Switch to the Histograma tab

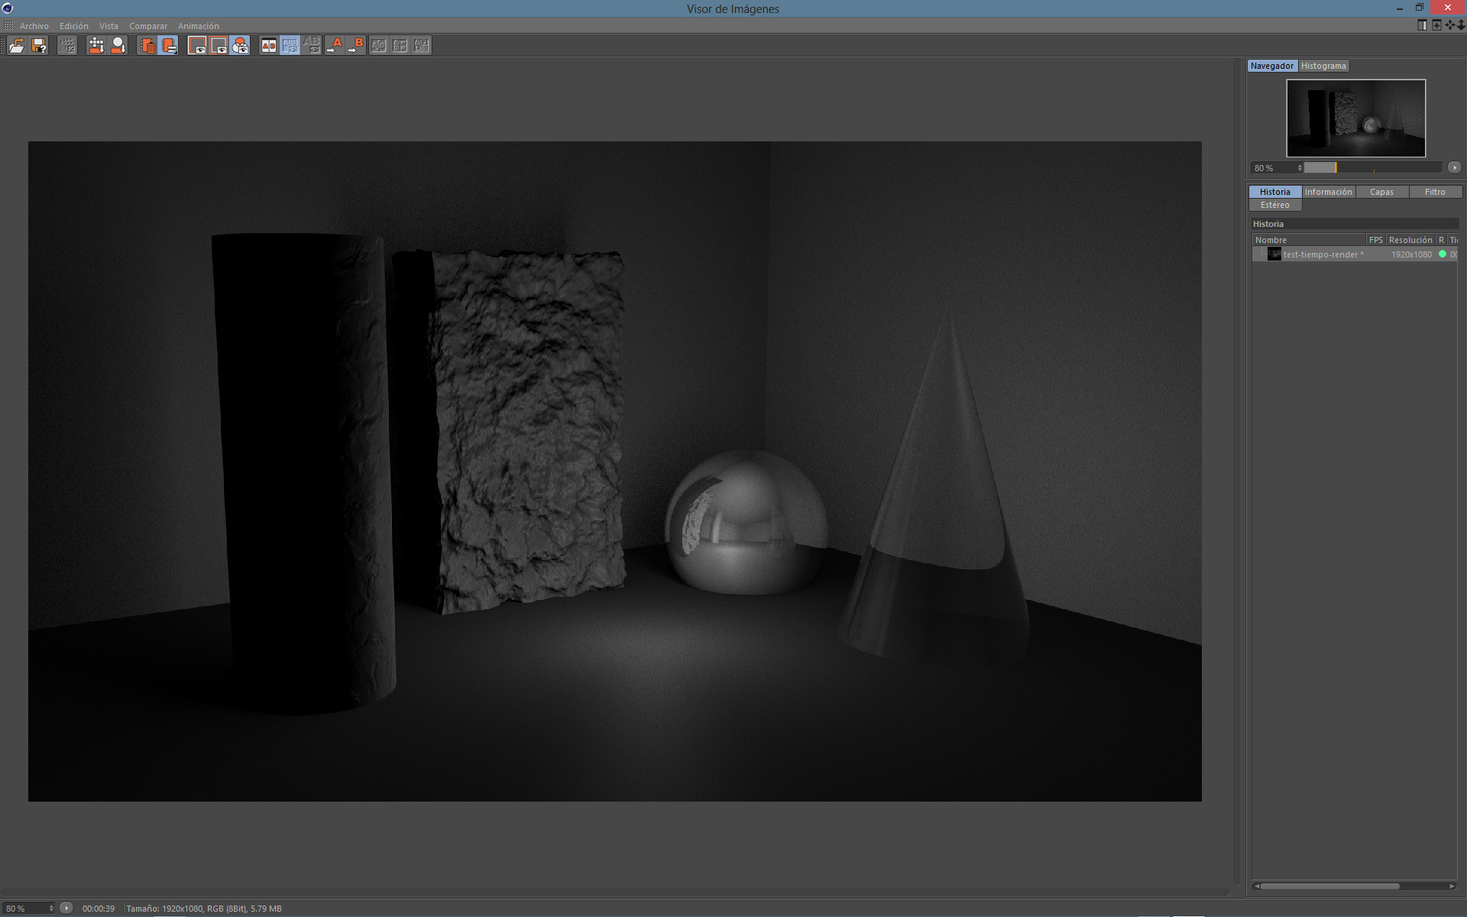[1323, 66]
